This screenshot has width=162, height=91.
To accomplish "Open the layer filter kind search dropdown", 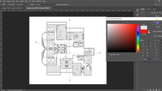I will [146, 13].
